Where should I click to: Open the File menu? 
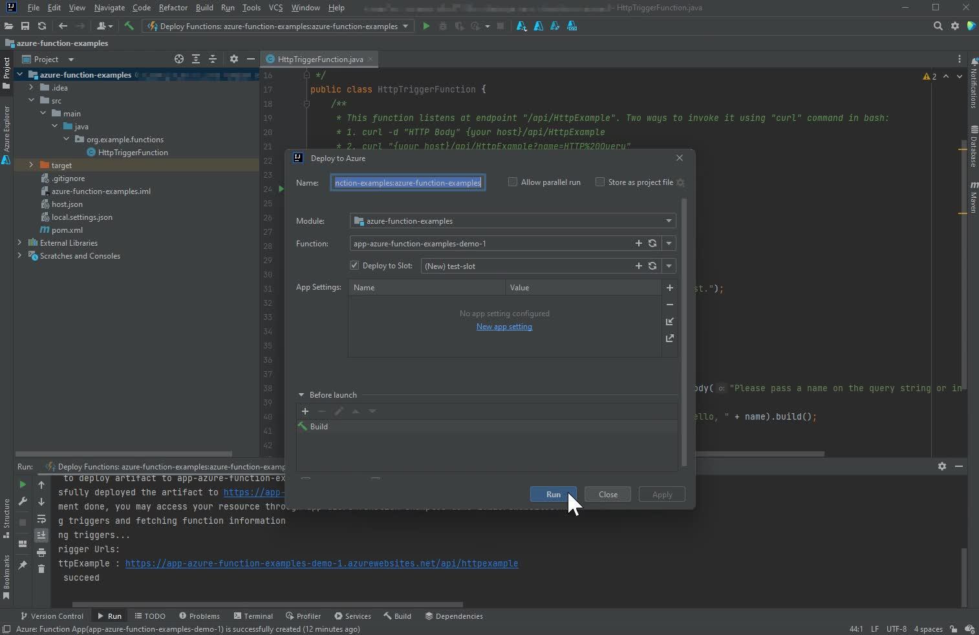[x=34, y=8]
